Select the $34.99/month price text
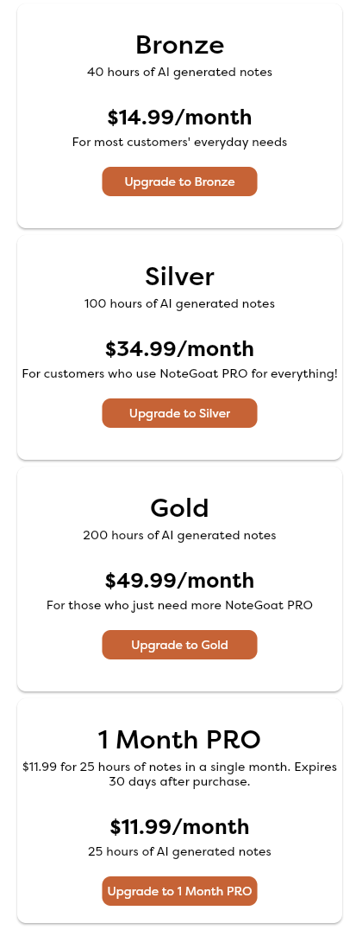Viewport: 356px width, 936px height. tap(180, 348)
